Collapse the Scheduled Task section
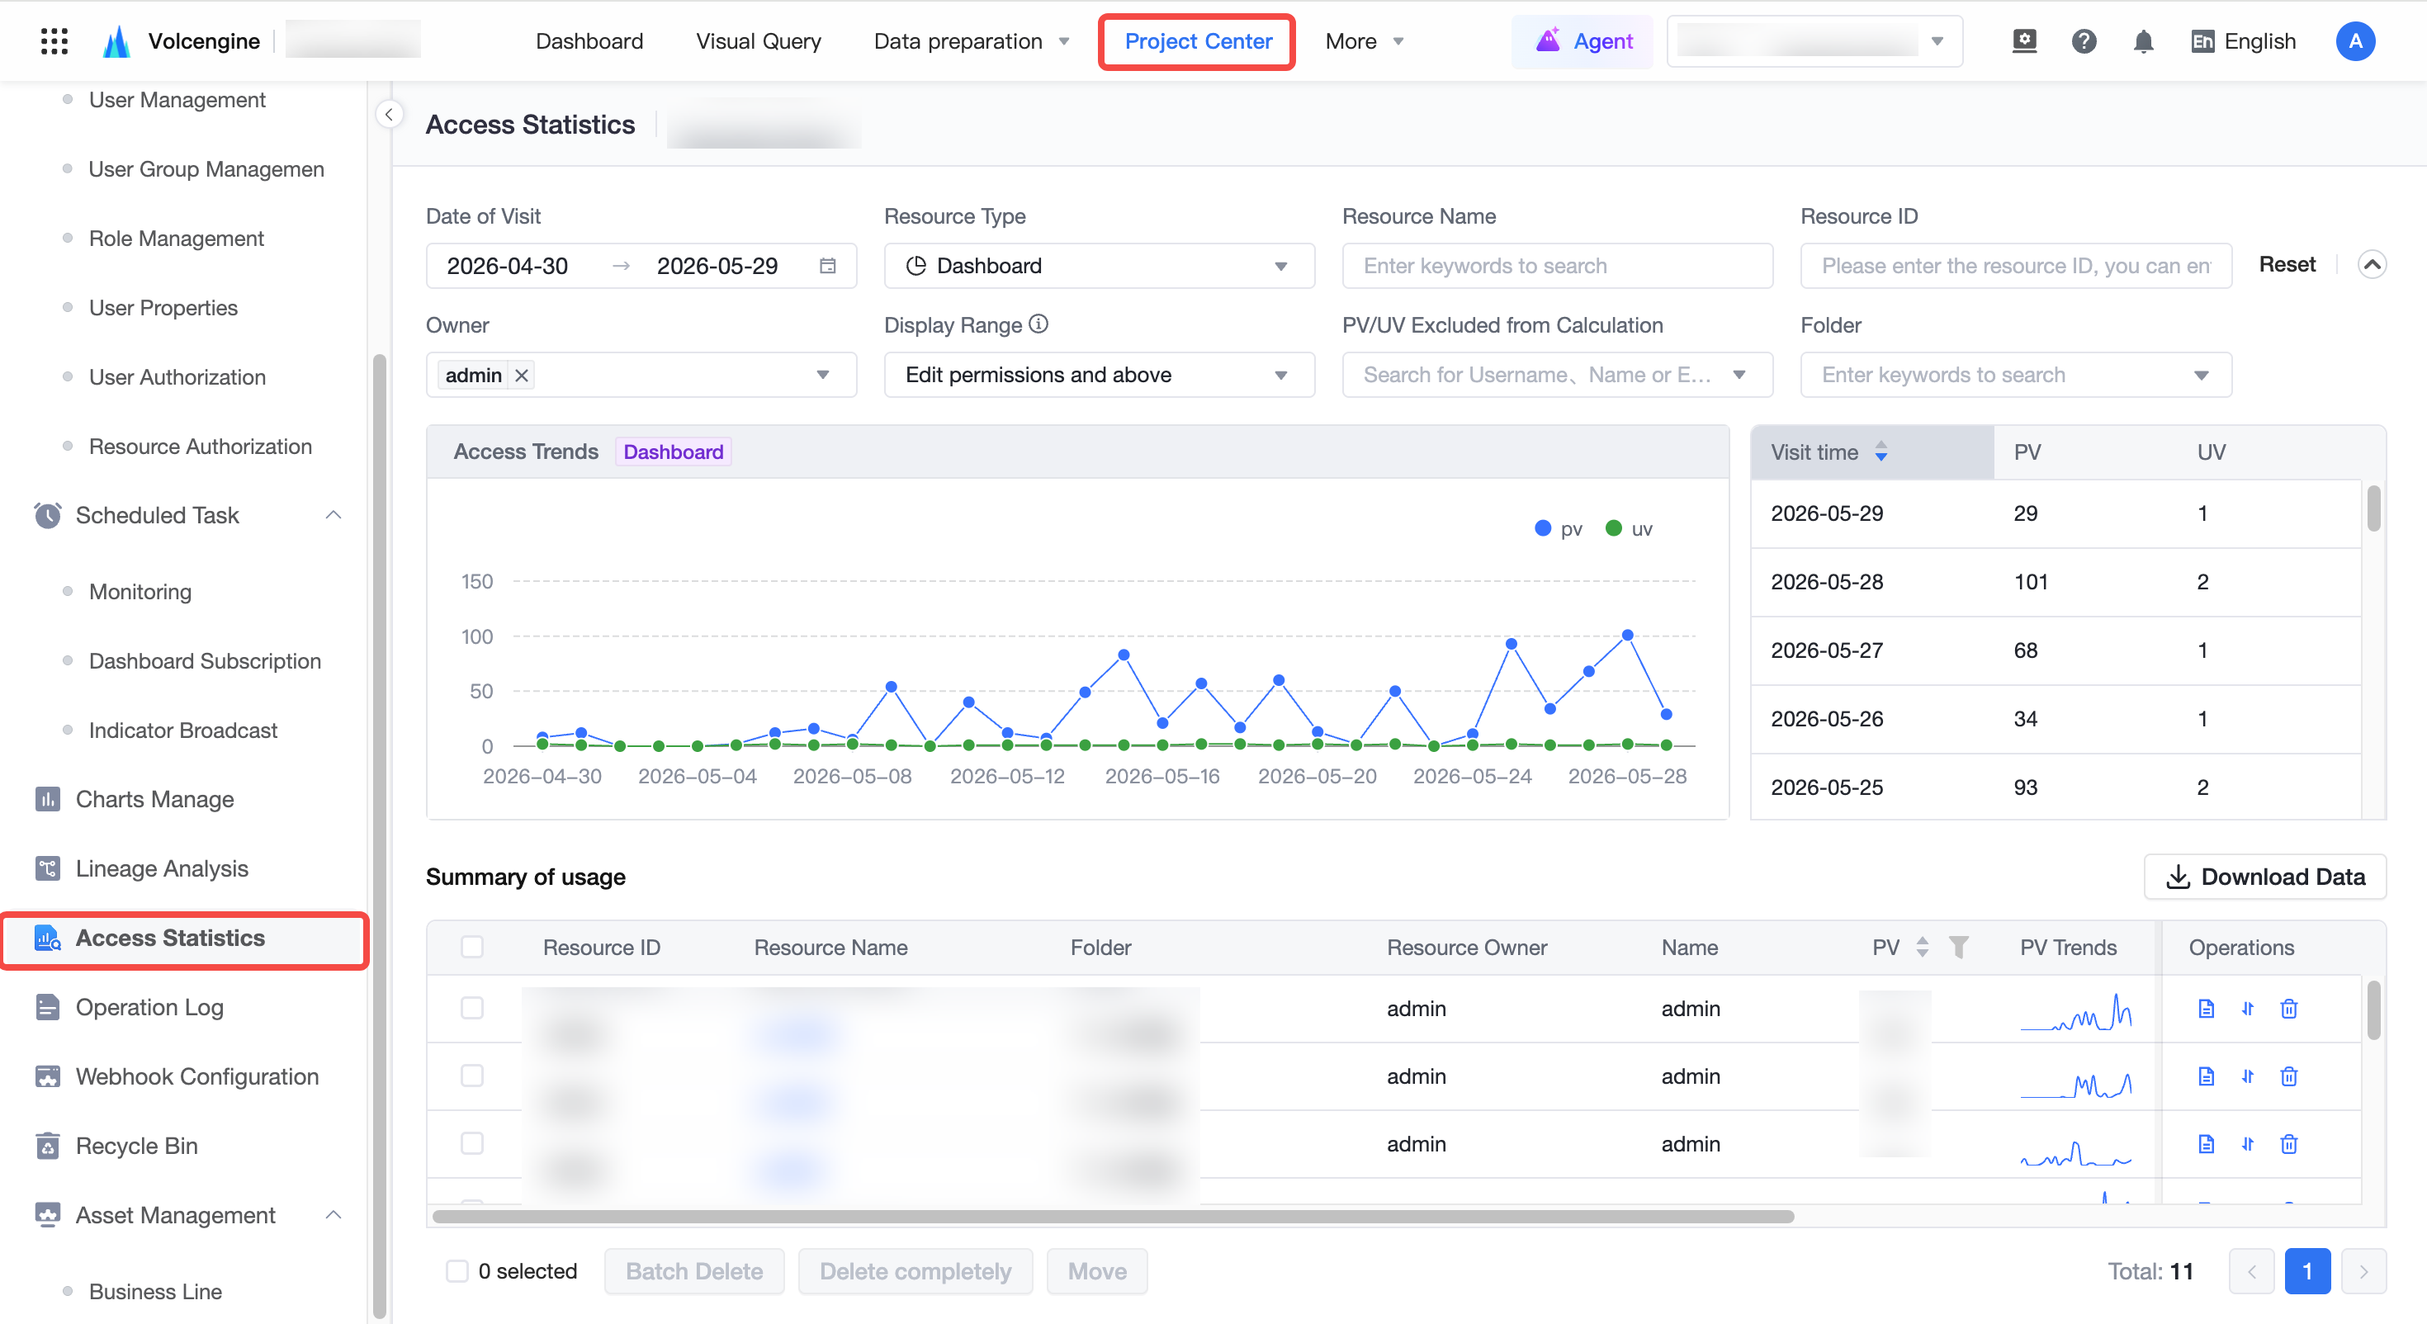Viewport: 2427px width, 1324px height. click(334, 514)
